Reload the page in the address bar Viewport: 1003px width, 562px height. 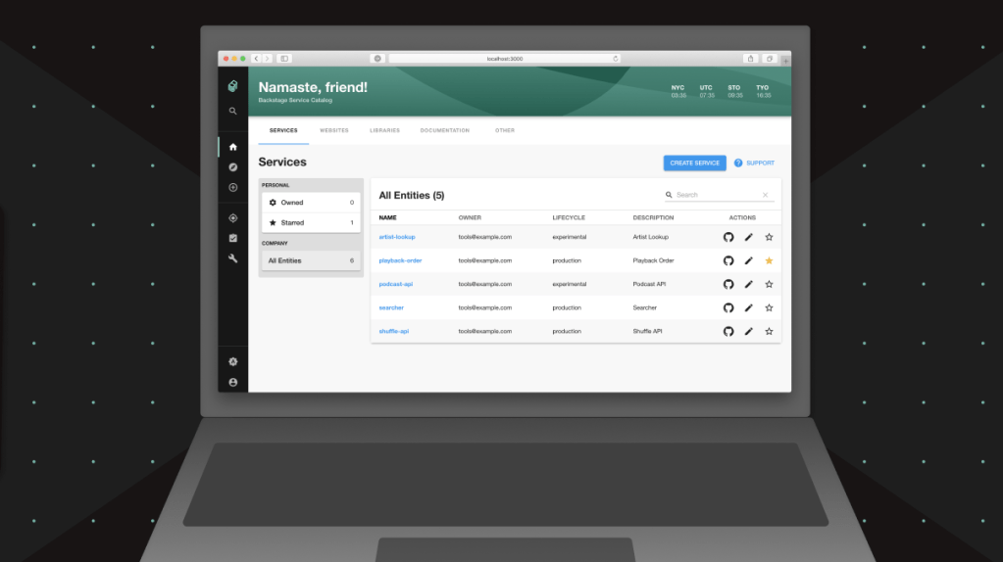click(616, 59)
